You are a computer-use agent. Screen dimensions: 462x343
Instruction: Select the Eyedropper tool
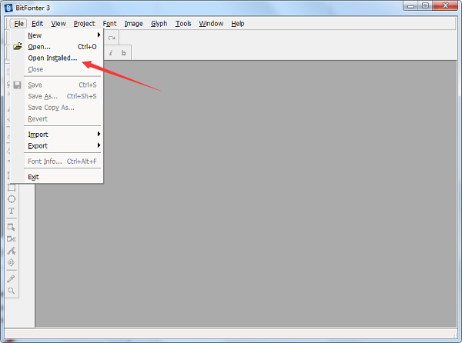click(x=12, y=278)
